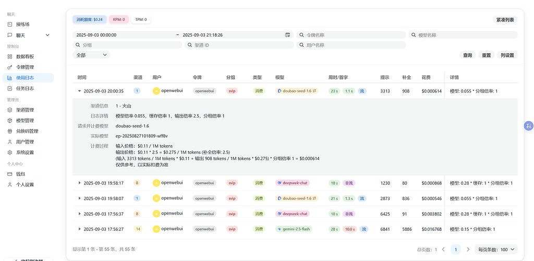The image size is (534, 261).
Task: Open 列设置 column settings
Action: 507,55
